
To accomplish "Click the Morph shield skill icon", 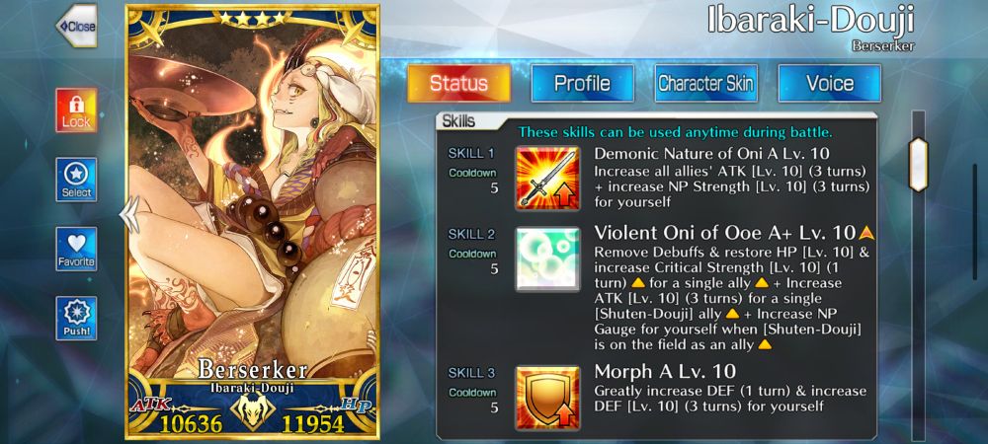I will 547,398.
